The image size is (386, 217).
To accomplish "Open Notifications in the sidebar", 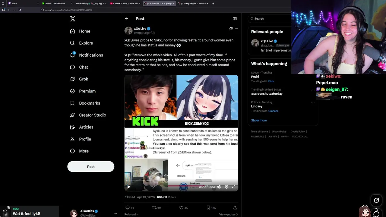I will point(87,55).
